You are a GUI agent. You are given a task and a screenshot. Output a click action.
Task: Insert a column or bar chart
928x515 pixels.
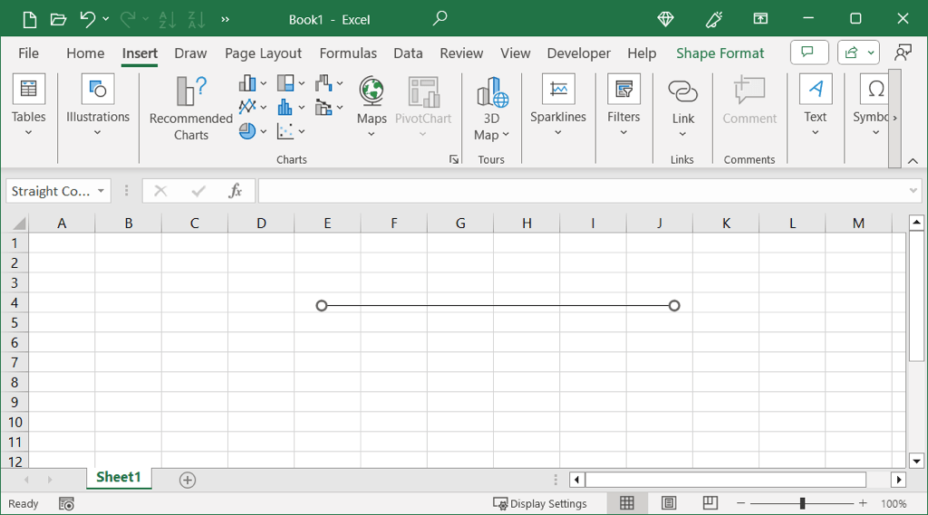click(247, 84)
